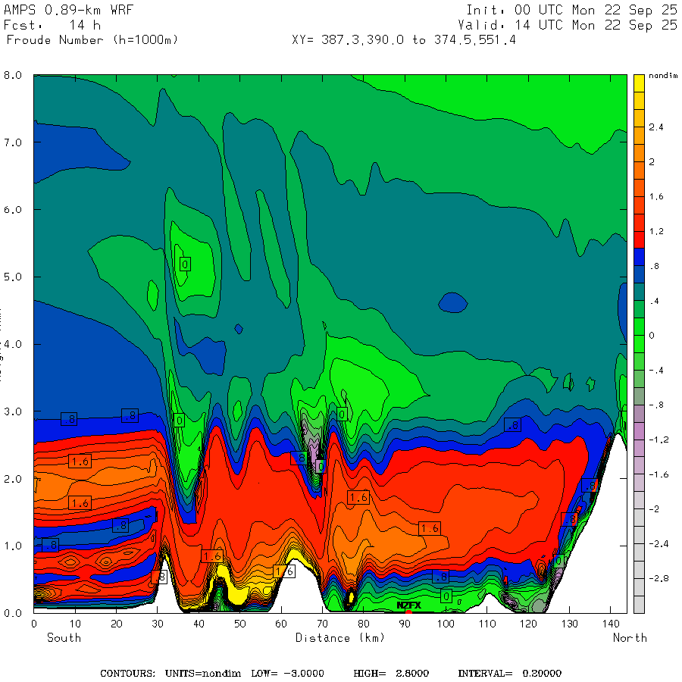Click the color bar label '2.4'
The height and width of the screenshot is (682, 682).
(656, 127)
